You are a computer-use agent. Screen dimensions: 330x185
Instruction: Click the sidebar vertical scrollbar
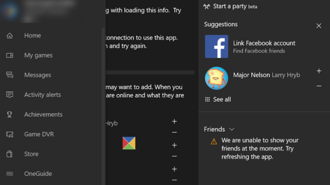(x=103, y=106)
